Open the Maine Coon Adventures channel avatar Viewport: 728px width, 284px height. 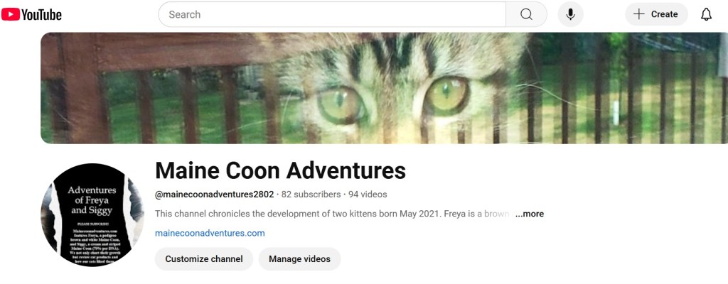(92, 214)
